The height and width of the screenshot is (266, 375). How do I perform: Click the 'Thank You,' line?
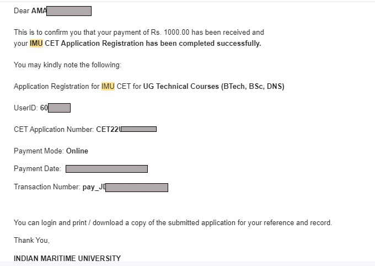click(31, 240)
